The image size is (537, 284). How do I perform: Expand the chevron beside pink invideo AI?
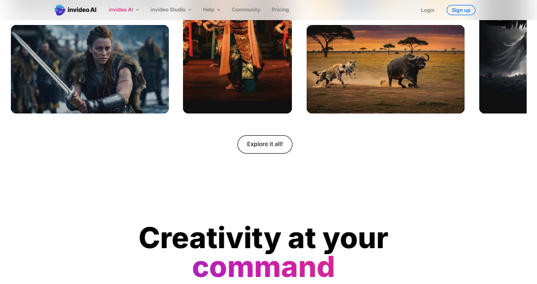(x=137, y=10)
